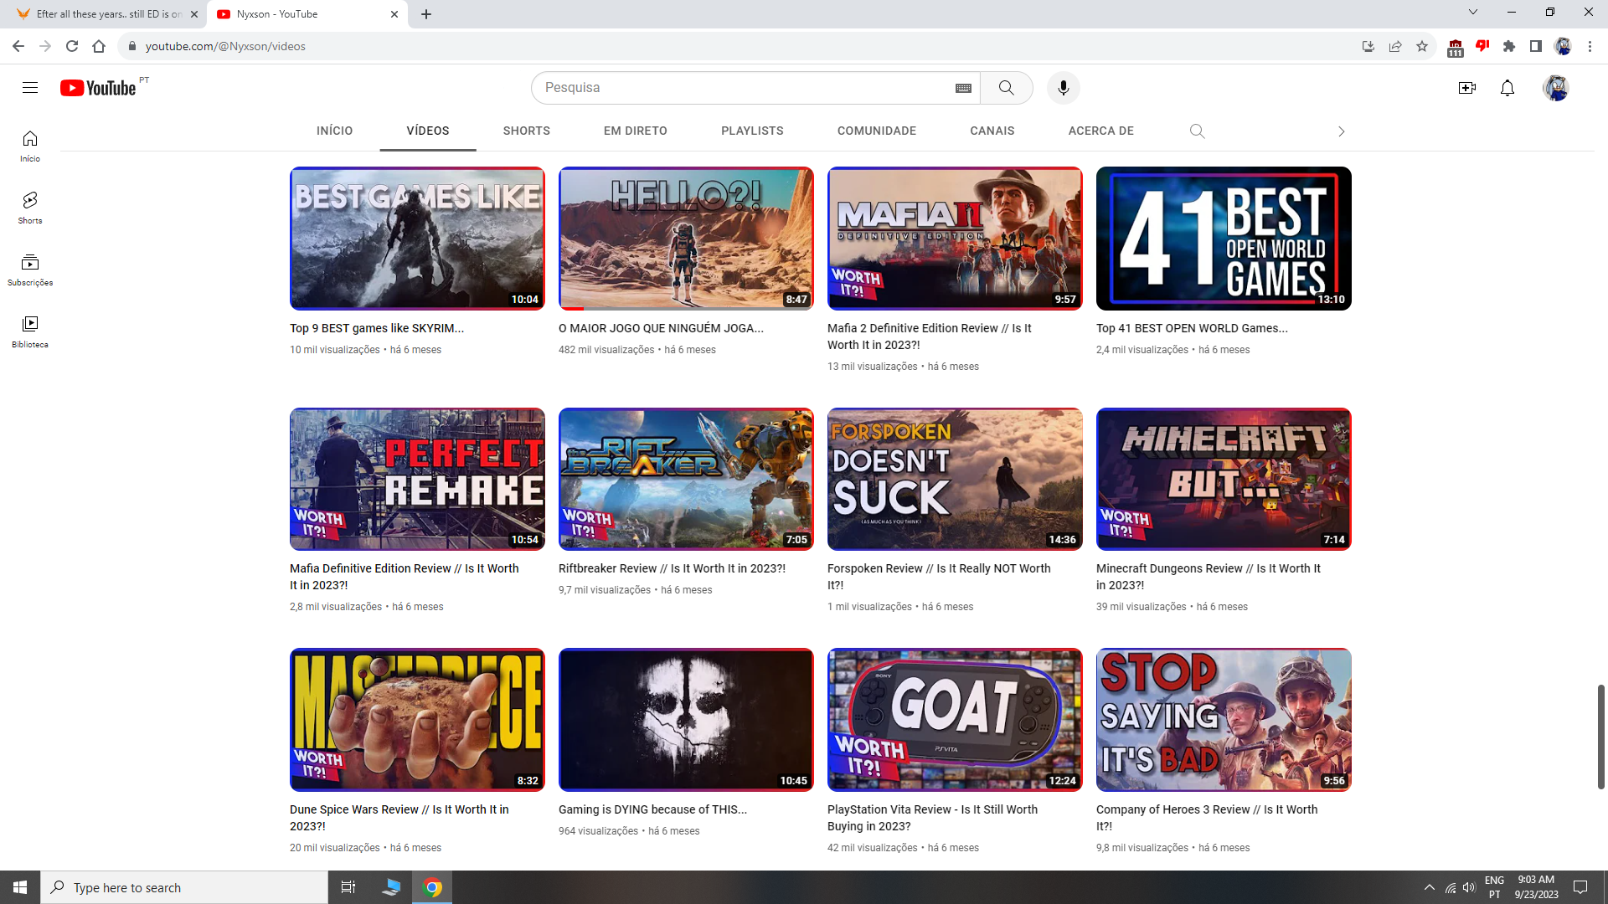Open Subscrições in the sidebar
The width and height of the screenshot is (1608, 904).
(30, 270)
